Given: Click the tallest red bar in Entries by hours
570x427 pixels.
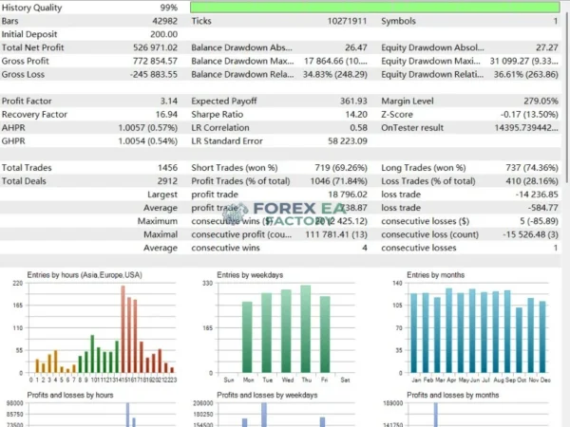Looking at the screenshot, I should coord(123,329).
